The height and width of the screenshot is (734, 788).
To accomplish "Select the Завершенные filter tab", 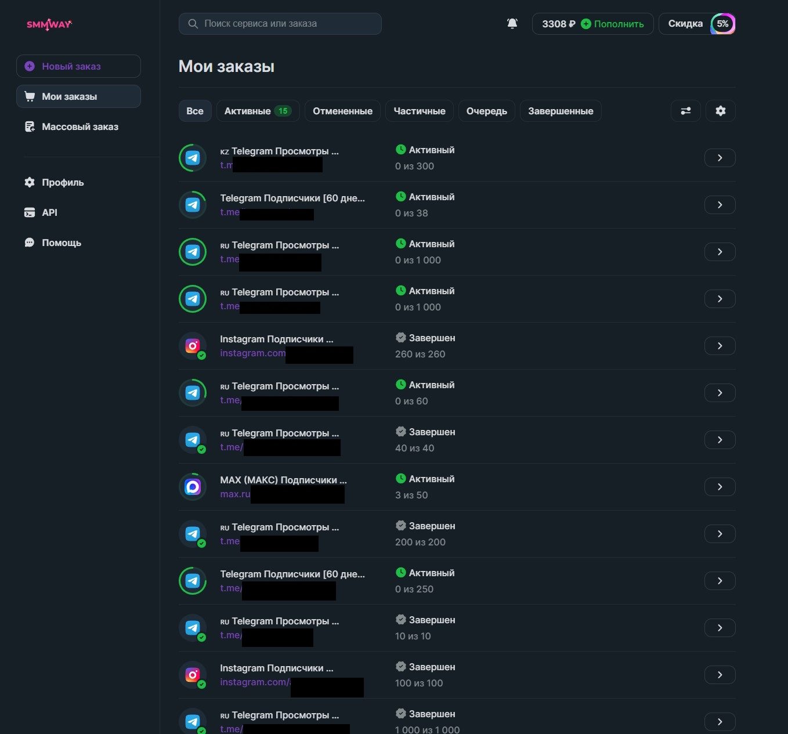I will click(x=560, y=111).
